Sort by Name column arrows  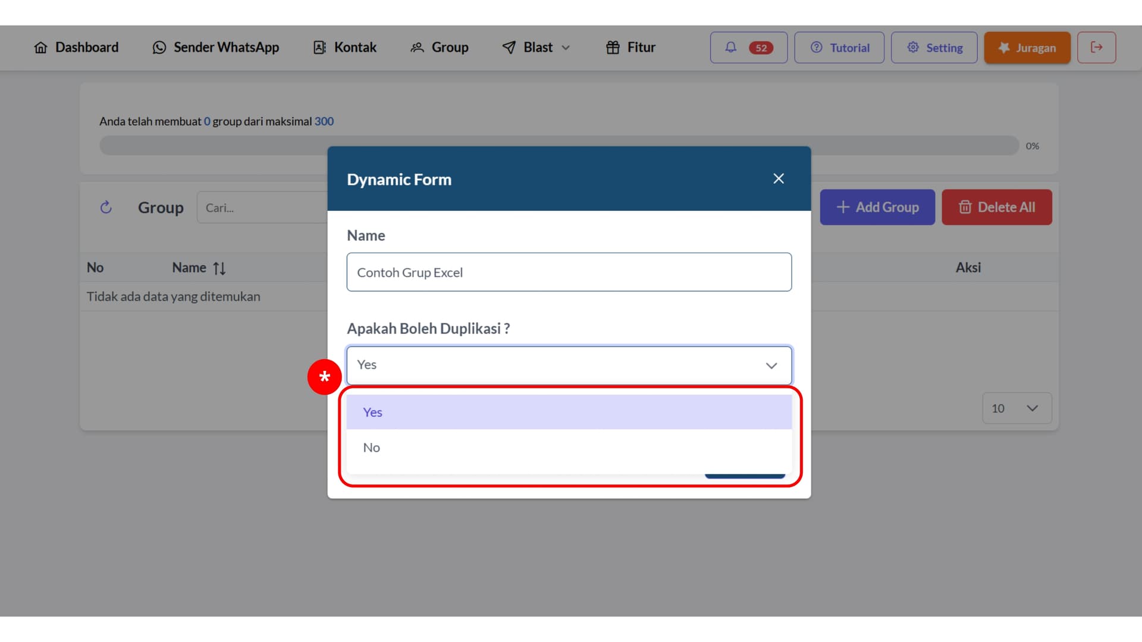tap(219, 268)
